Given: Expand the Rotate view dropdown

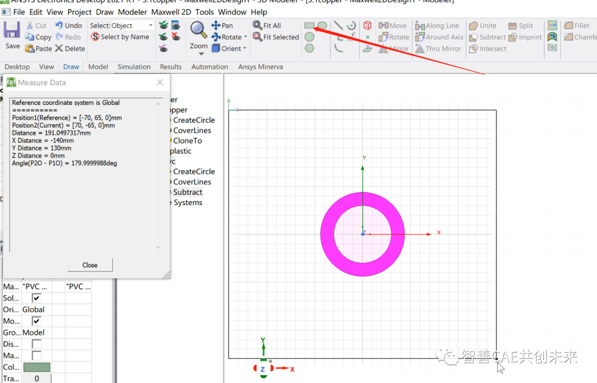Looking at the screenshot, I should point(245,36).
